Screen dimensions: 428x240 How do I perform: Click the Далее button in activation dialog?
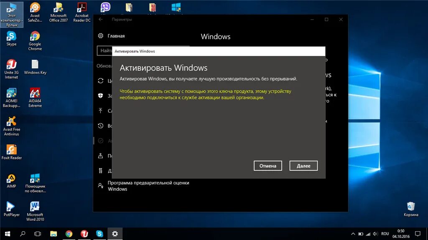[303, 166]
